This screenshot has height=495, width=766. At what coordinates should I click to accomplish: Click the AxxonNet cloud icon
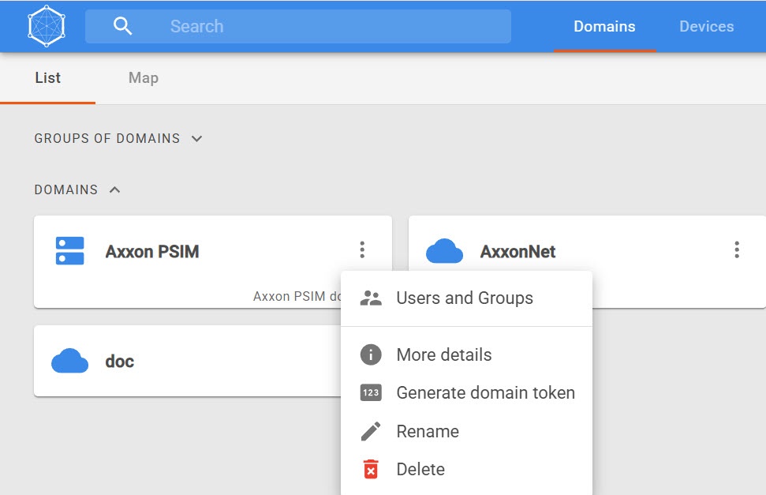(x=444, y=252)
